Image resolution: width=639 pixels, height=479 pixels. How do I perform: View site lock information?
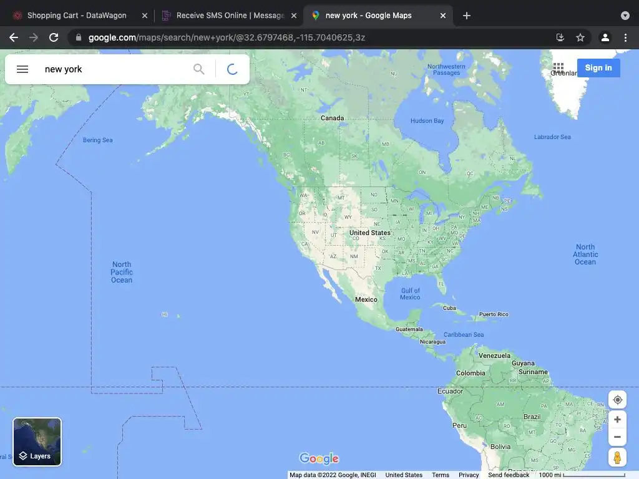click(78, 37)
